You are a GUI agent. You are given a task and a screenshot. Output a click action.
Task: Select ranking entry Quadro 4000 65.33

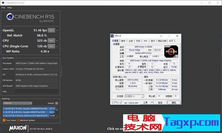tap(29, 112)
